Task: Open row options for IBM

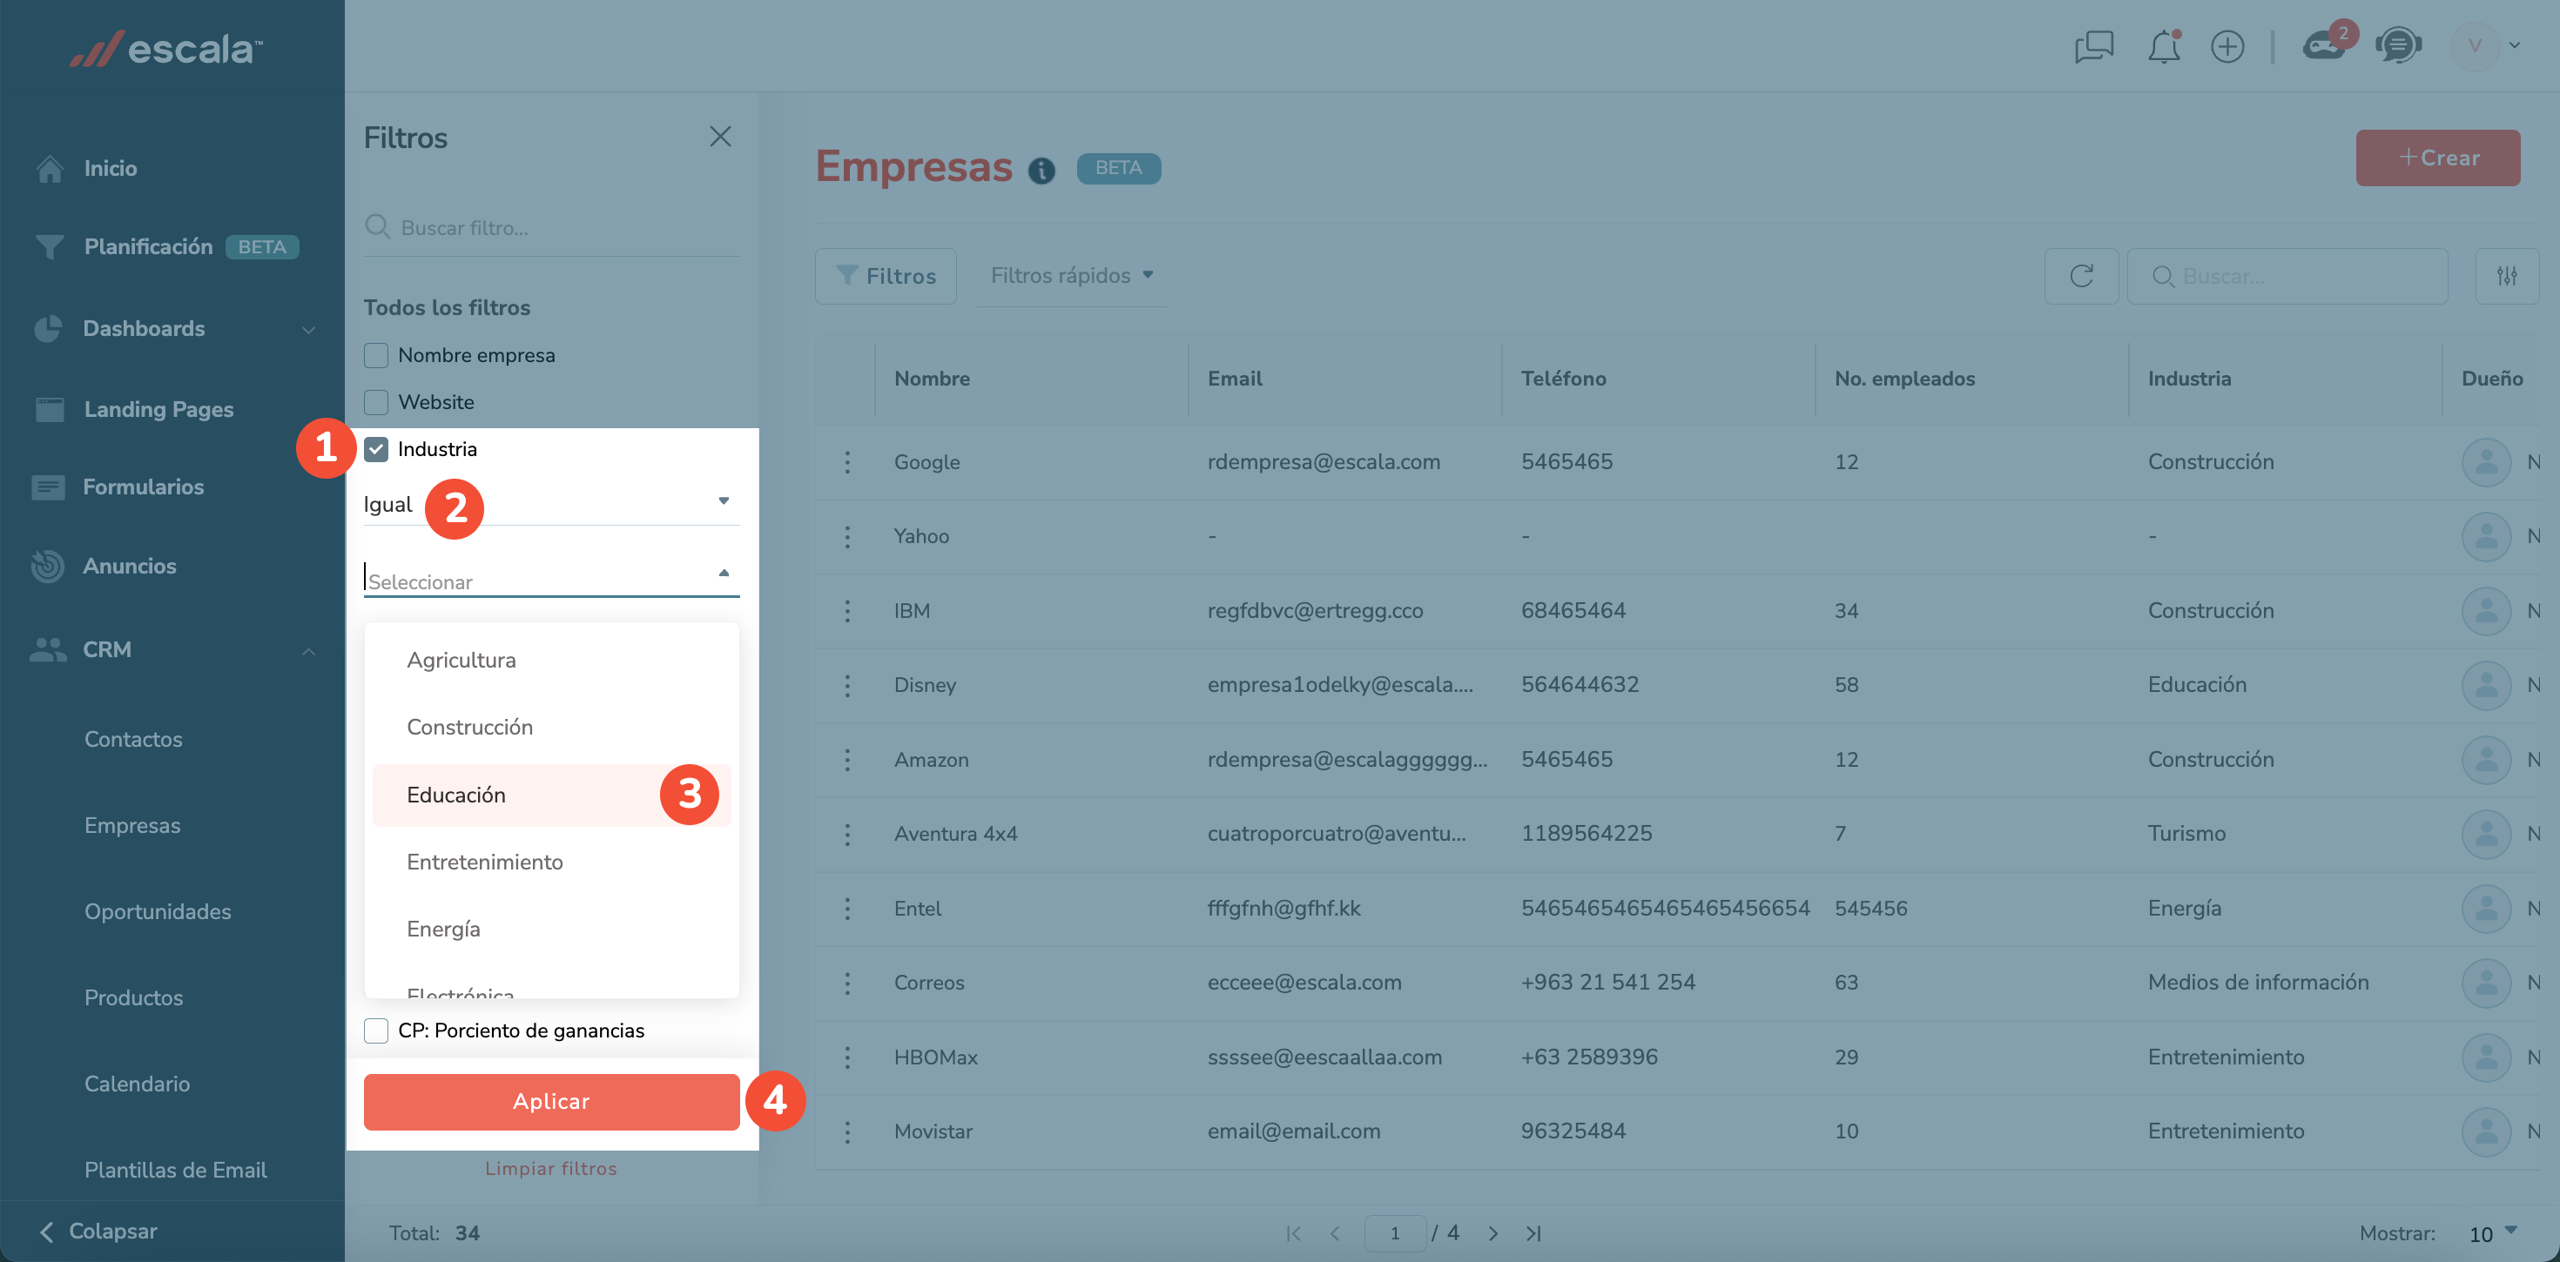Action: pos(846,610)
